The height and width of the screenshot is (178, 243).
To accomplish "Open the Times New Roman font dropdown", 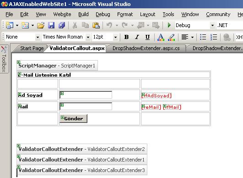I will [x=88, y=37].
